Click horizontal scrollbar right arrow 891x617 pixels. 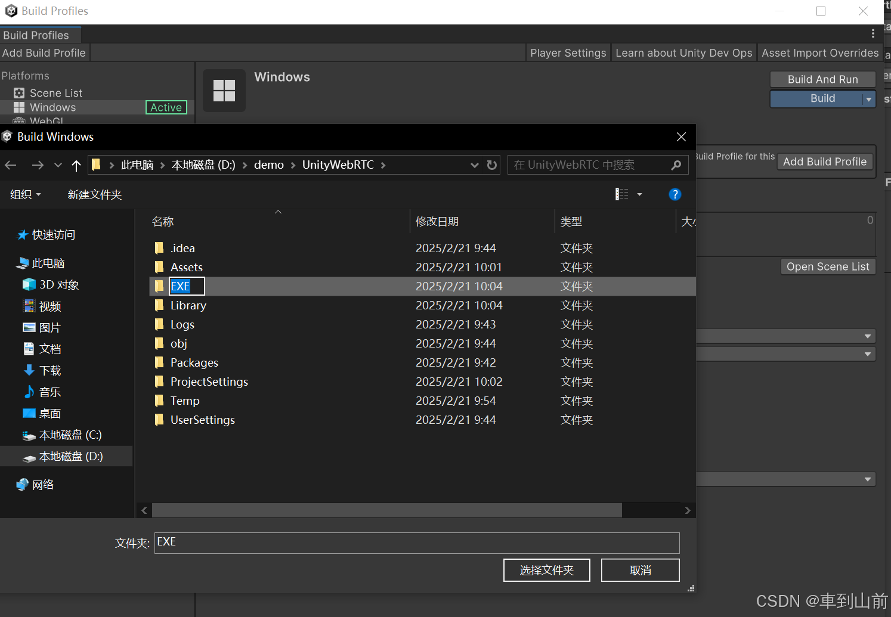(688, 510)
